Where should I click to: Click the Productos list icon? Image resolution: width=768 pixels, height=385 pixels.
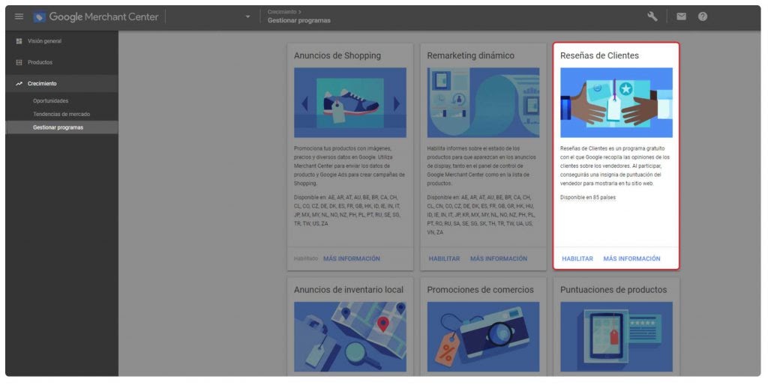pos(19,62)
